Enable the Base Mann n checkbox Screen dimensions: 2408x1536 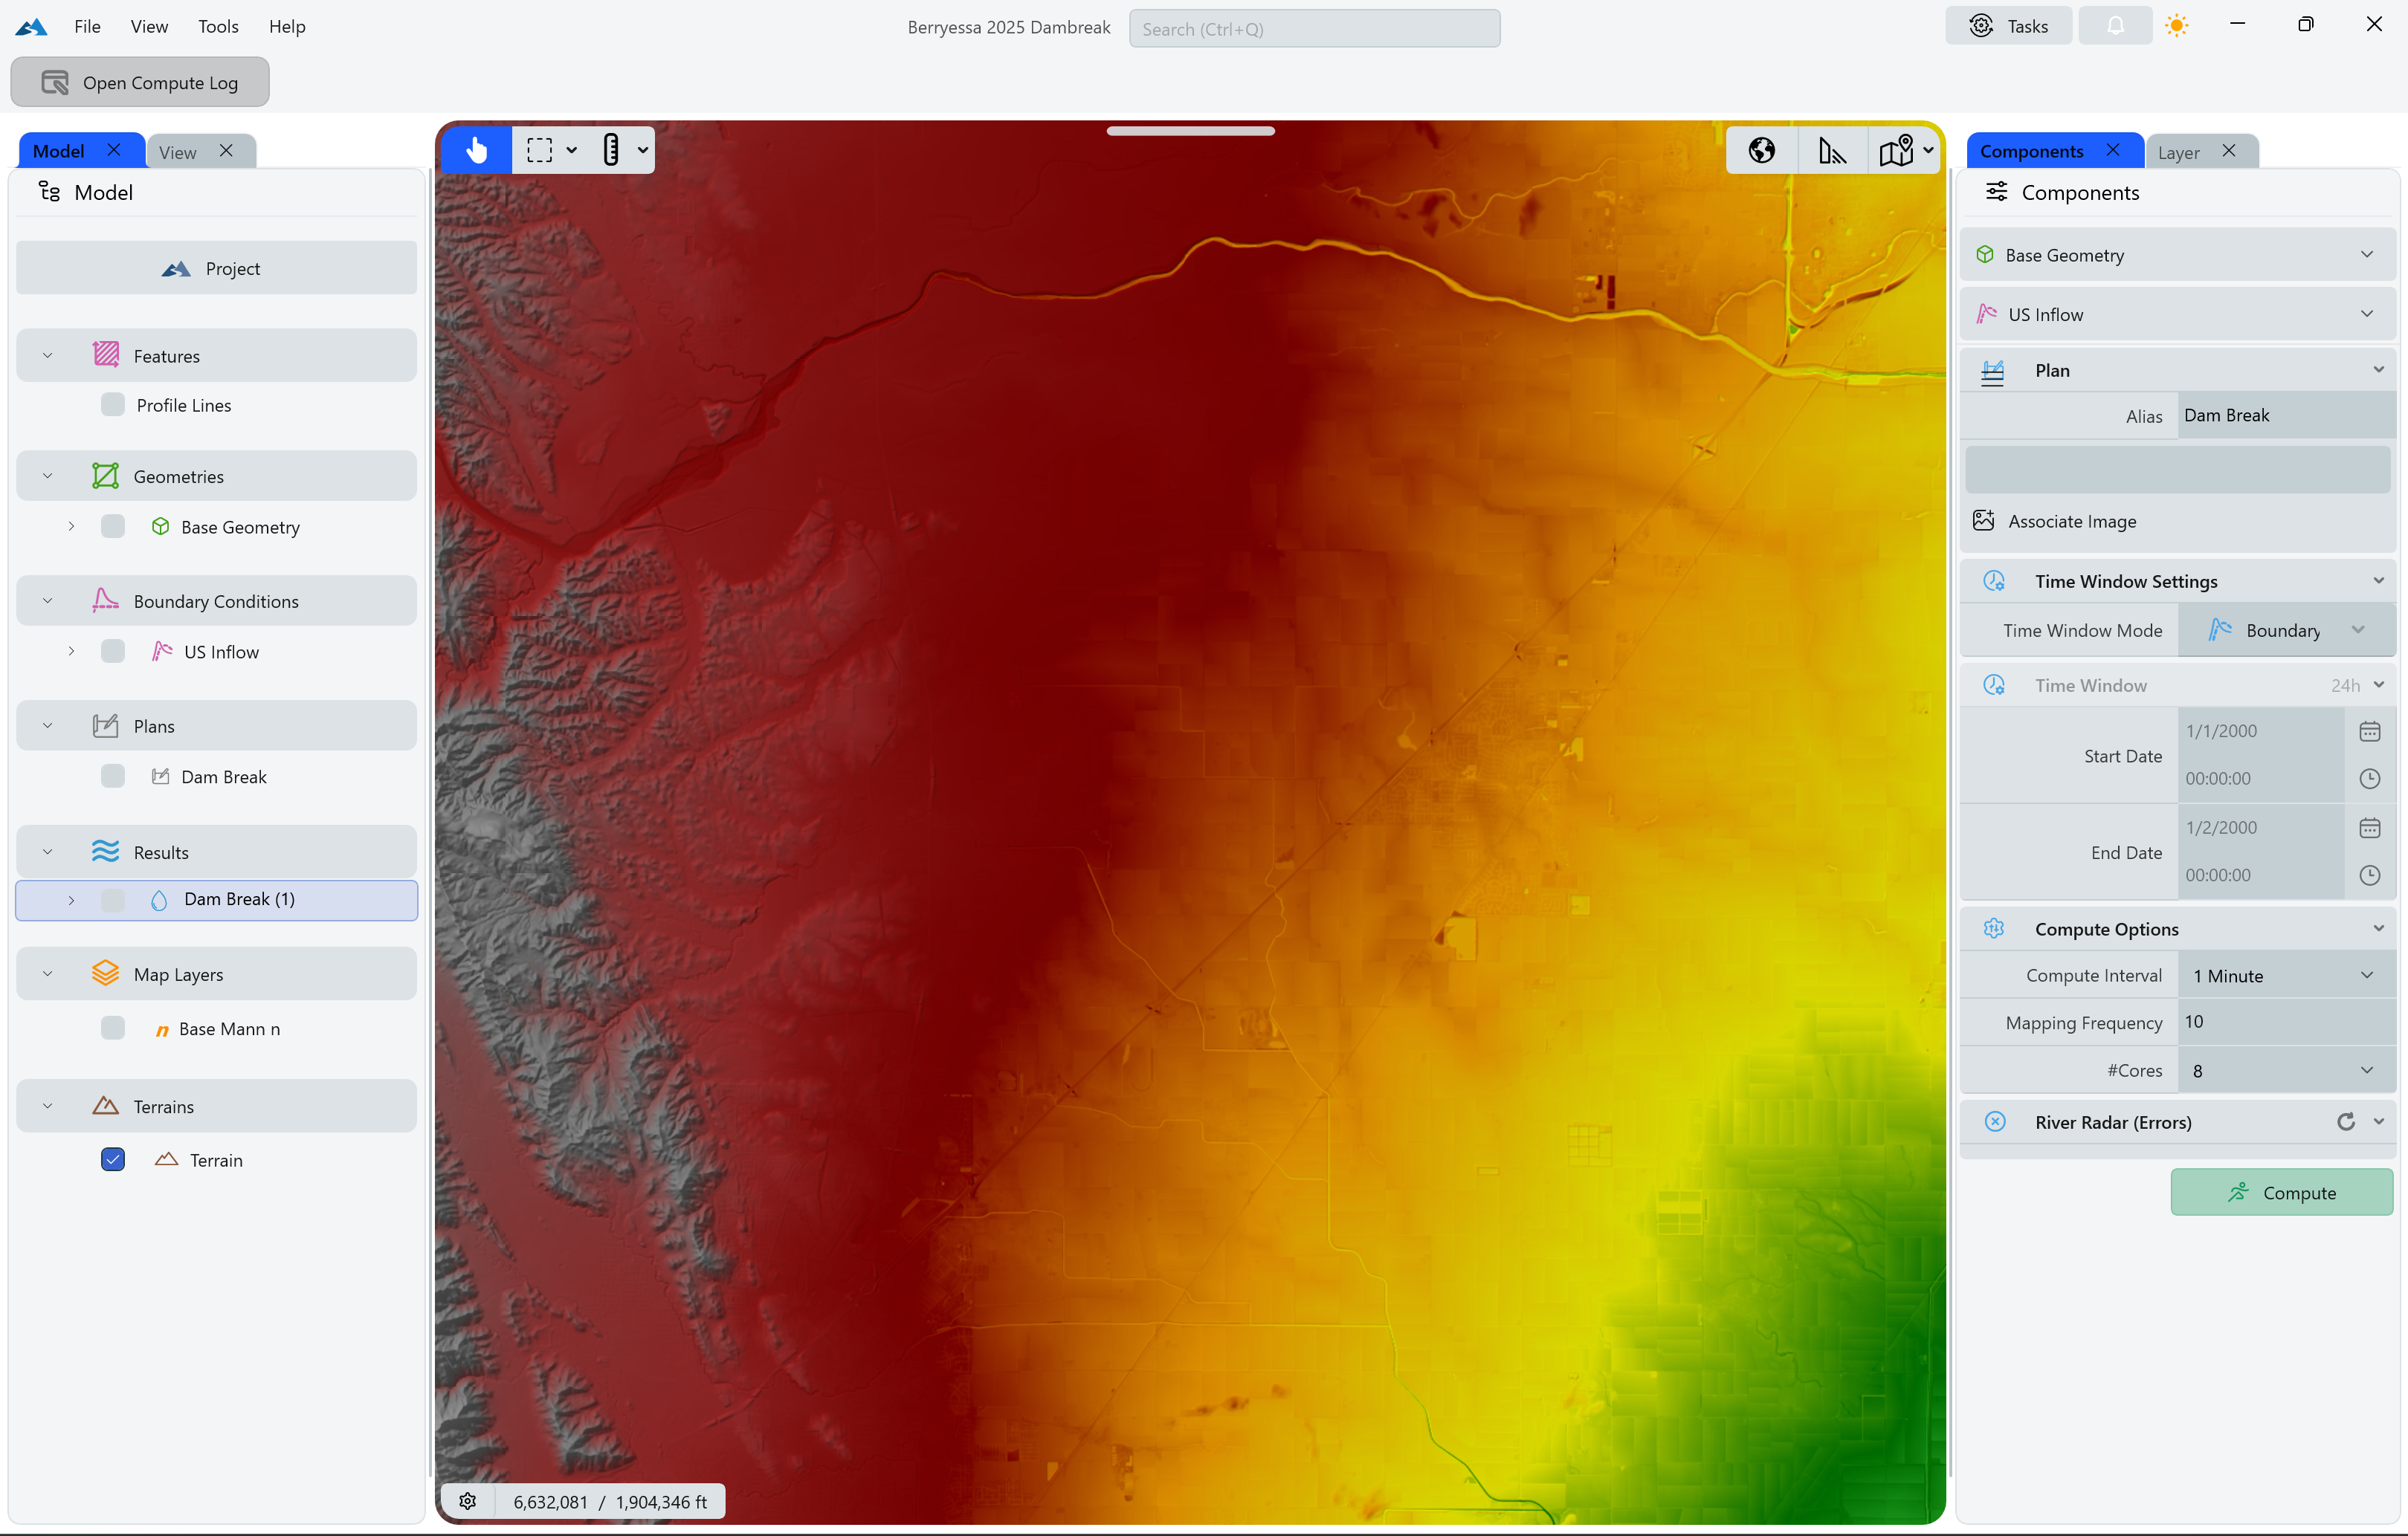pos(113,1028)
